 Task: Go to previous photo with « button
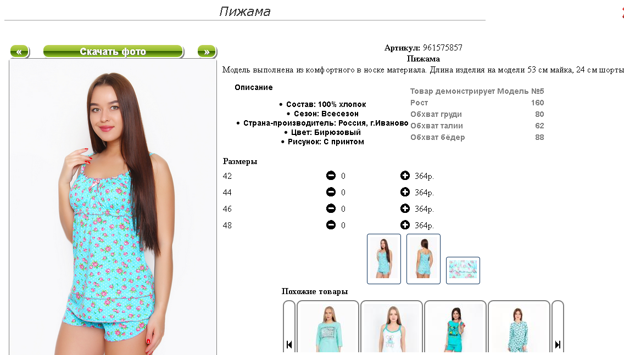coord(20,51)
